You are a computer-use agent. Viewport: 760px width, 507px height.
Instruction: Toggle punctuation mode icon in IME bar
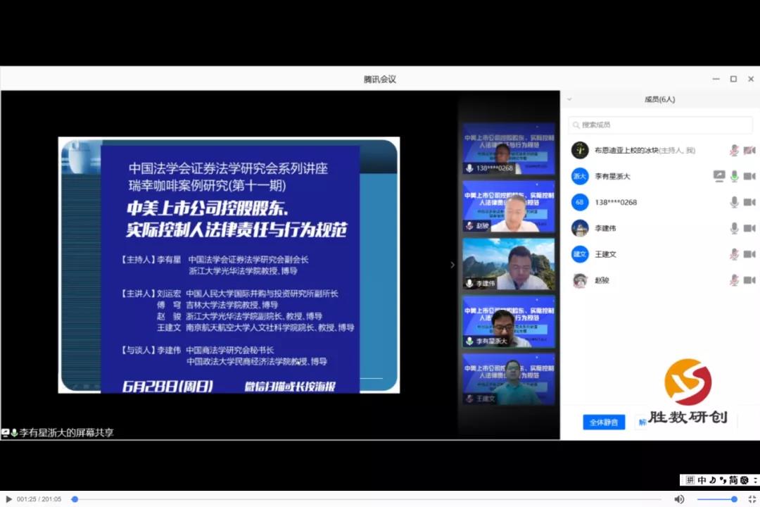point(723,480)
